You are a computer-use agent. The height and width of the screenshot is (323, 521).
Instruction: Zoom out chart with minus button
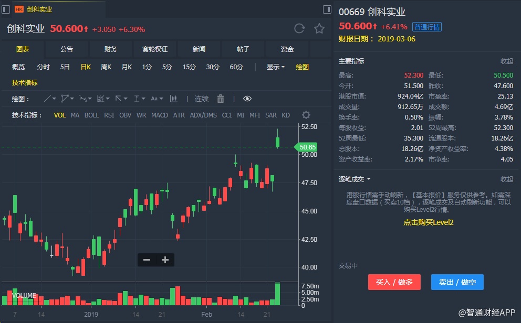147,260
